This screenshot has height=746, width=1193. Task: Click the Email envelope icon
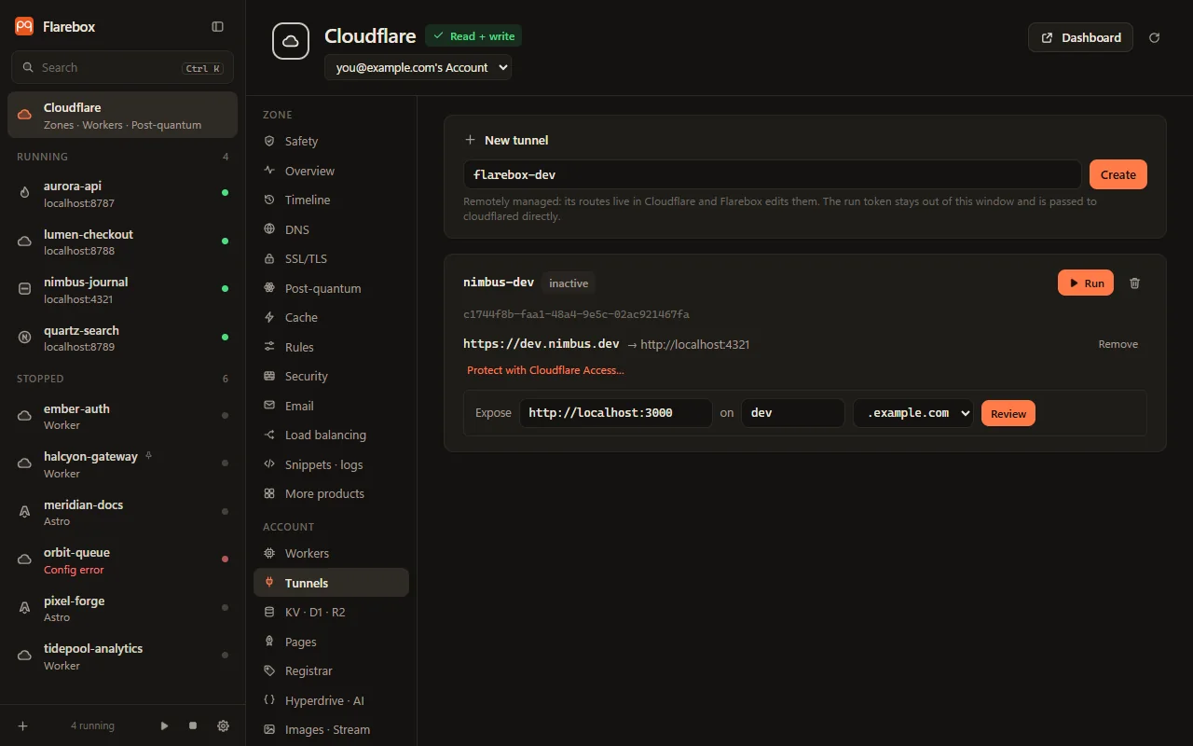tap(269, 406)
